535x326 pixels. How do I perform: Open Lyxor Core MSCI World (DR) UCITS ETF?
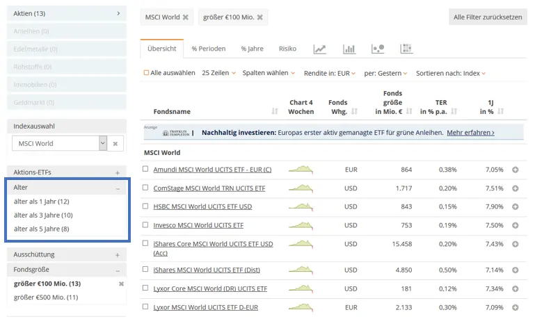210,289
